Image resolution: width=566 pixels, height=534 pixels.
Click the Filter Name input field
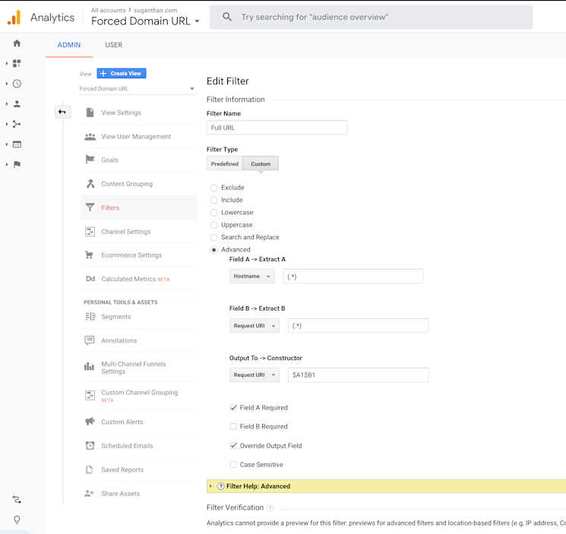pos(277,128)
